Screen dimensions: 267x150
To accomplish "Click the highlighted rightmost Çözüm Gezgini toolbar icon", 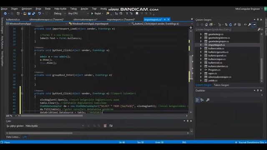I will (254, 25).
